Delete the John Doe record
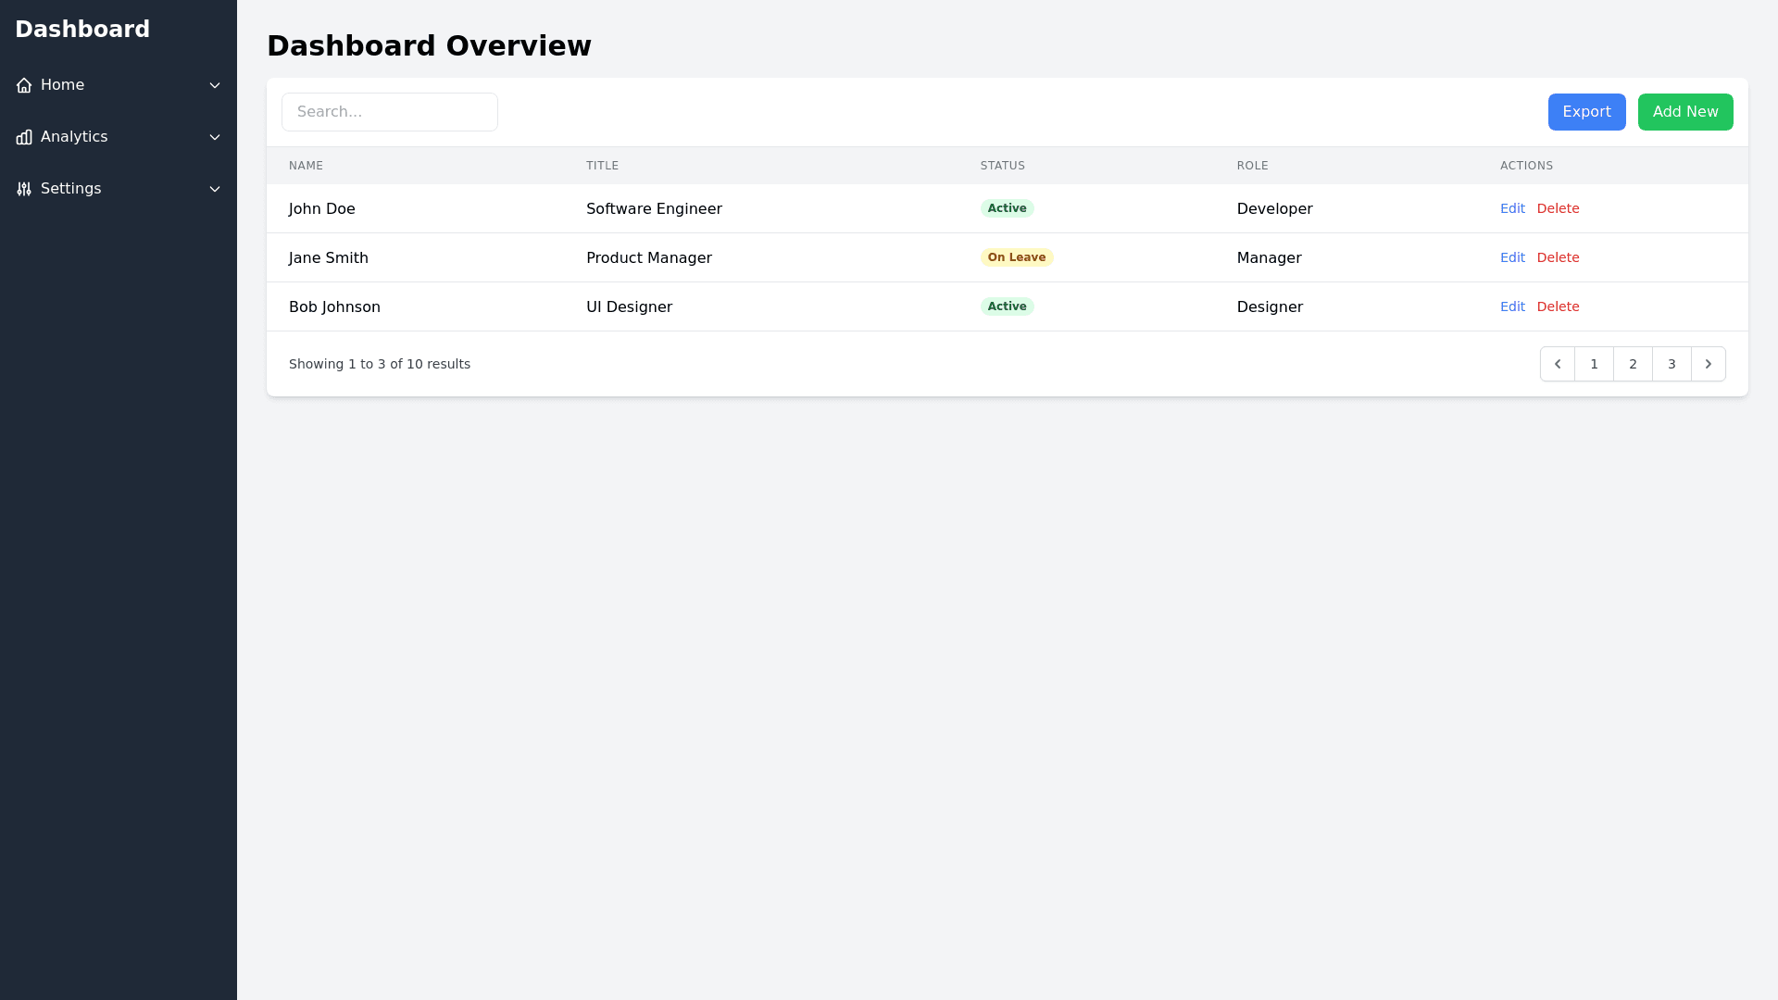Image resolution: width=1778 pixels, height=1000 pixels. pos(1558,208)
